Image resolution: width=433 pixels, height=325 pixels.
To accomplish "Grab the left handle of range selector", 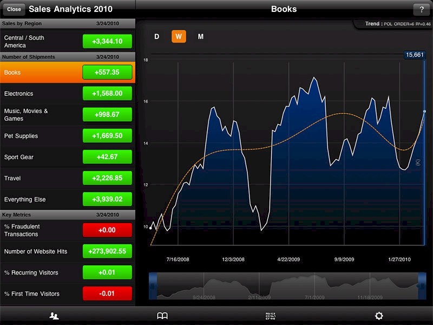I will click(153, 285).
